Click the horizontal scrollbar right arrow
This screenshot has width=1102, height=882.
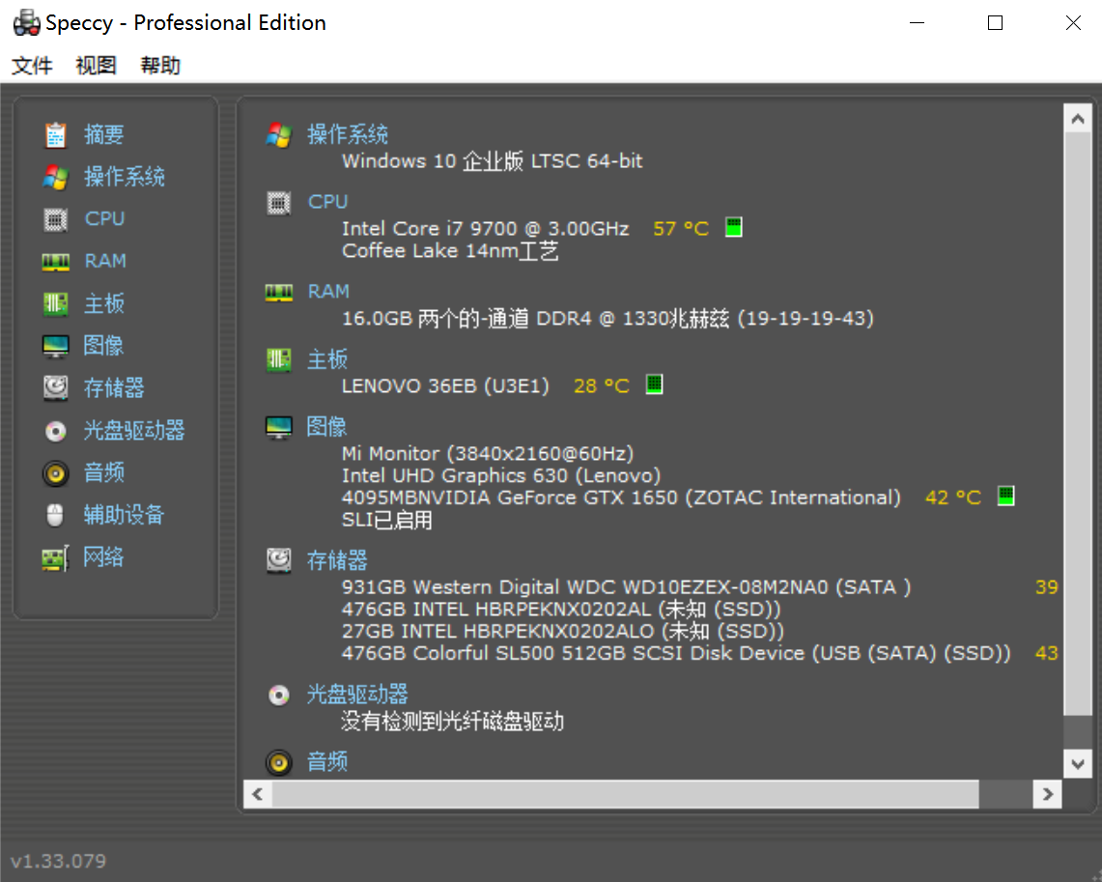(x=1047, y=794)
